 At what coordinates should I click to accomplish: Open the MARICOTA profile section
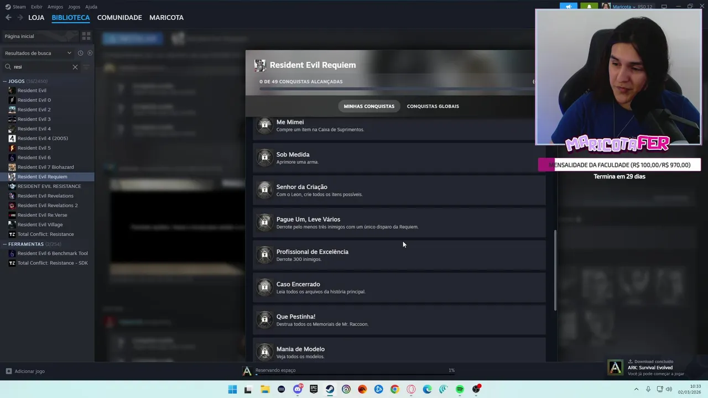pos(166,18)
